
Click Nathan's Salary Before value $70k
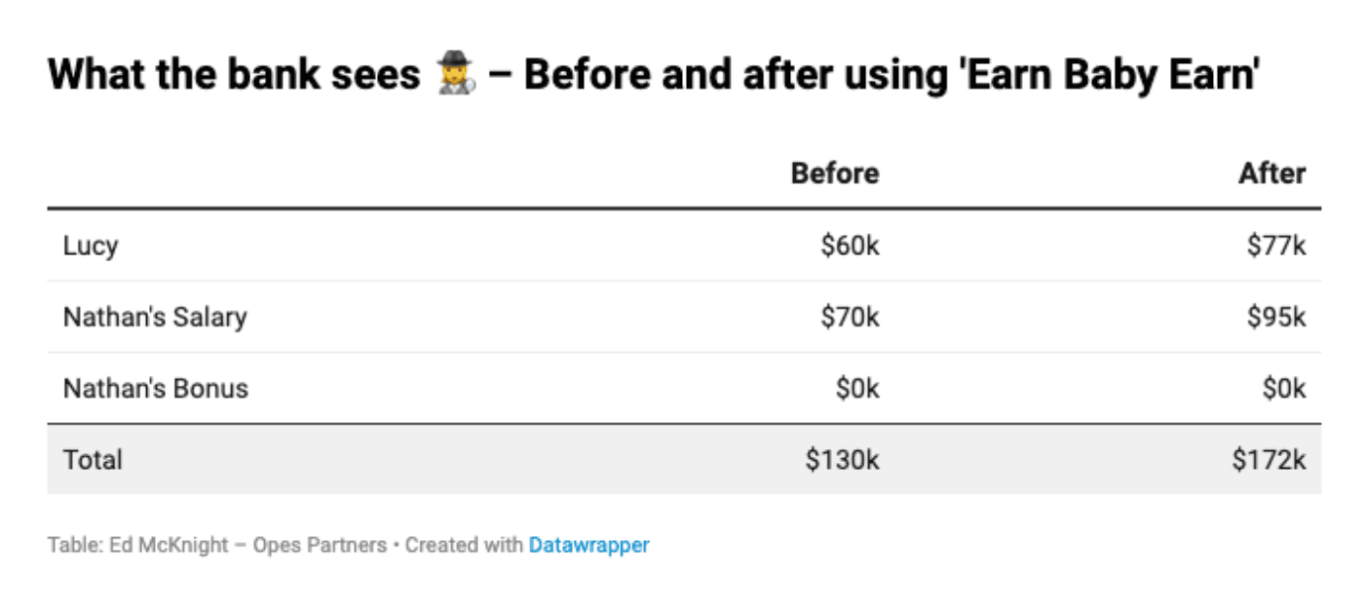tap(850, 317)
